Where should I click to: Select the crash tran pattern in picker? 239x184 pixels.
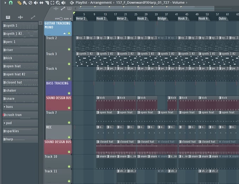coord(20,115)
